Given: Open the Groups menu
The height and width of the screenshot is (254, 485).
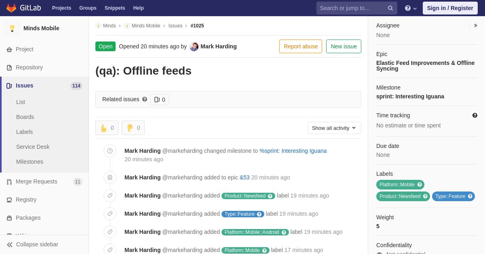Looking at the screenshot, I should tap(88, 8).
